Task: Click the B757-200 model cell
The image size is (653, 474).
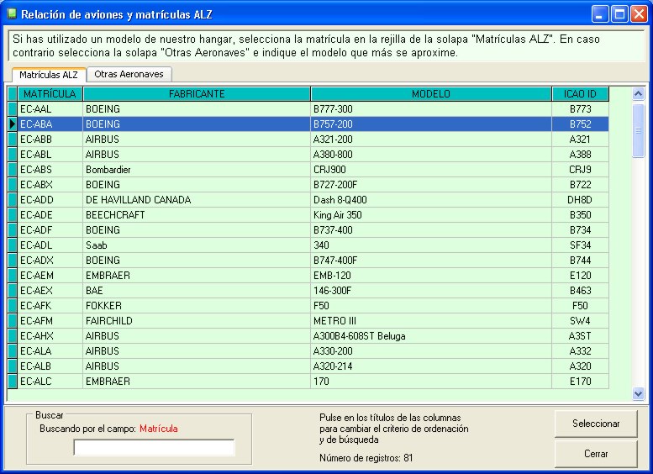Action: point(431,124)
